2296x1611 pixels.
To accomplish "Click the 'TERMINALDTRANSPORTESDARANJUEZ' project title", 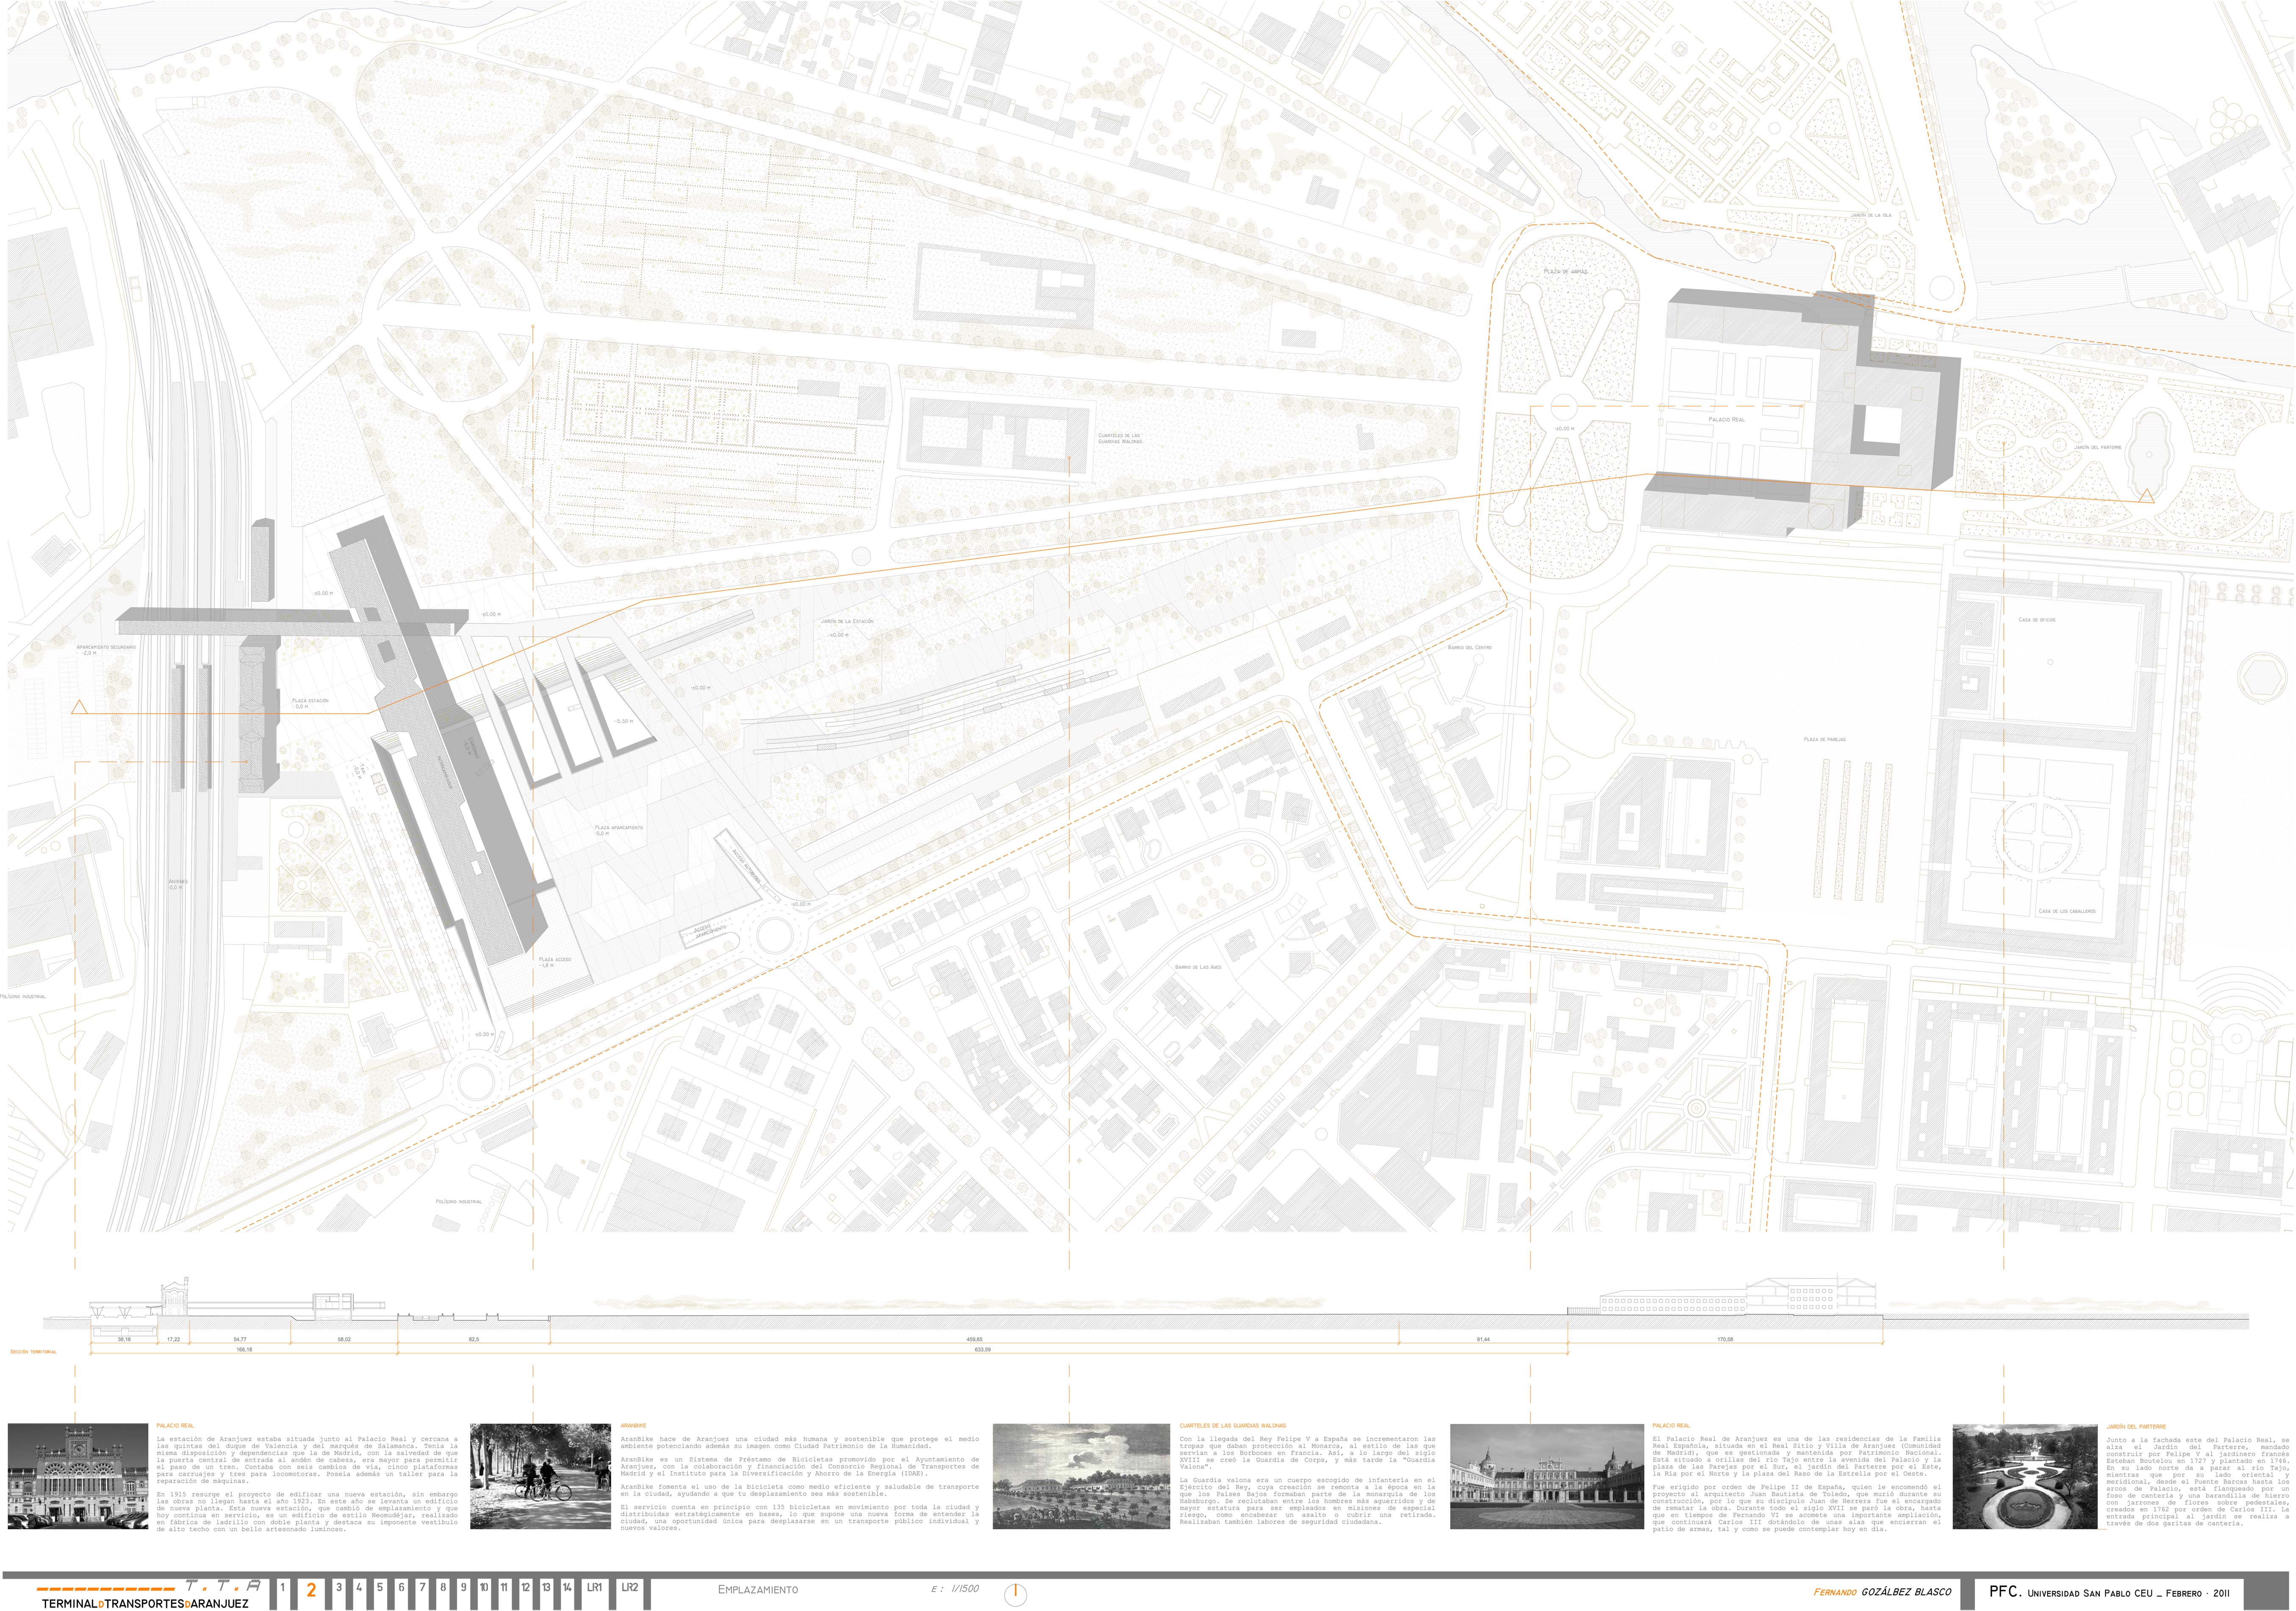I will [x=144, y=1603].
